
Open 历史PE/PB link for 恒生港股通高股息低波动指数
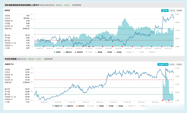[x=77, y=5]
